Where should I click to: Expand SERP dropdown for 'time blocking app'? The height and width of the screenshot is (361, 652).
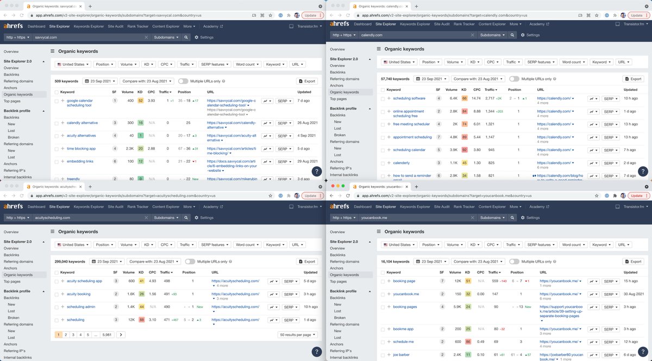click(284, 149)
